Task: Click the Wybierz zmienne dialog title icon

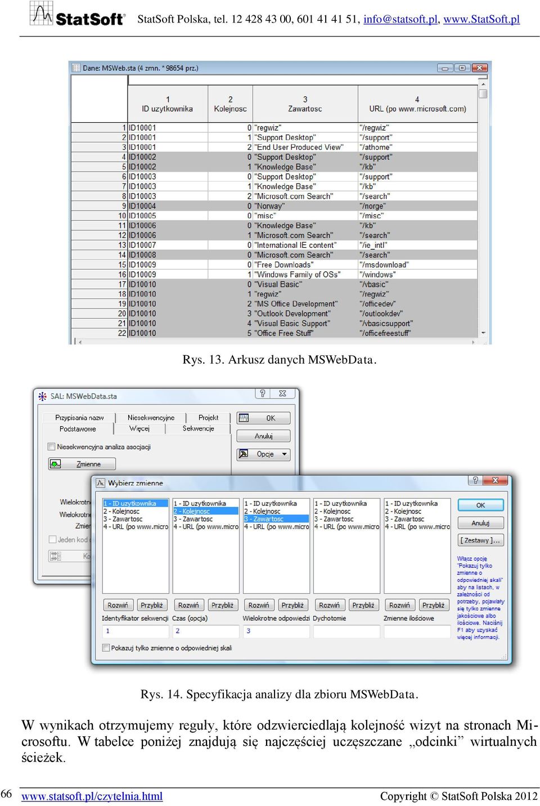Action: pos(100,483)
